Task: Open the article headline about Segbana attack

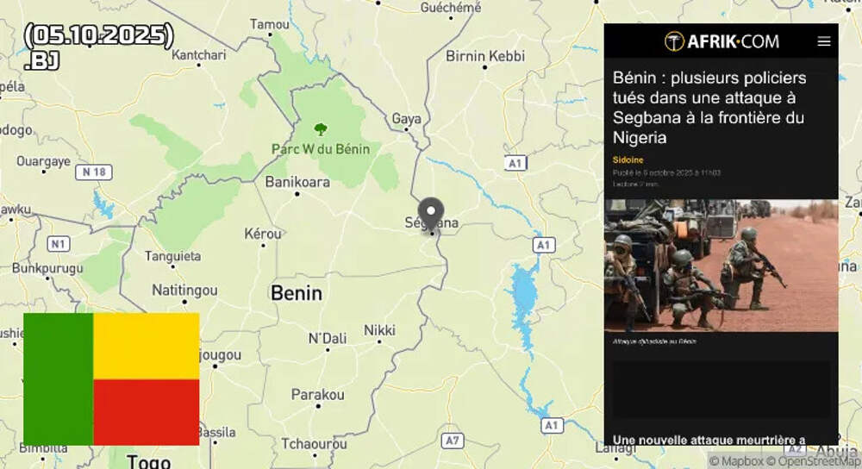Action: point(709,107)
